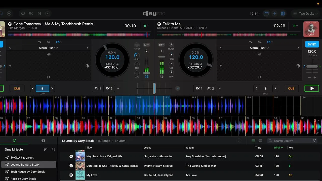Increase right deck loop length
The image size is (322, 181).
pos(275,88)
